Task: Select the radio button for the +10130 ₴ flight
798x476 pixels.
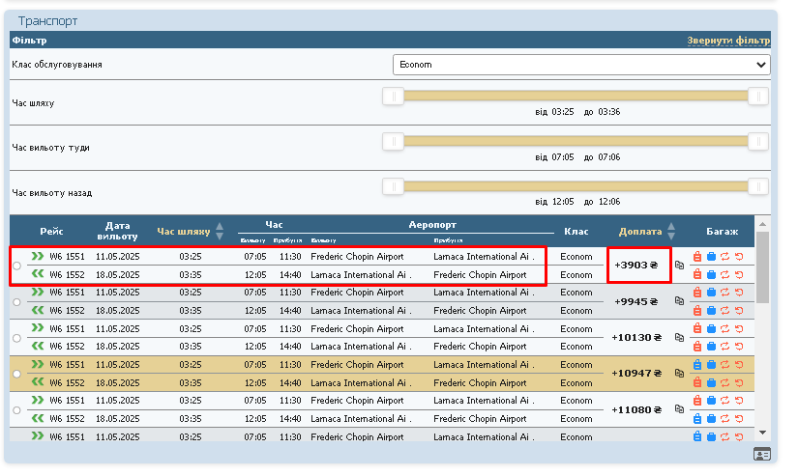Action: click(x=16, y=338)
